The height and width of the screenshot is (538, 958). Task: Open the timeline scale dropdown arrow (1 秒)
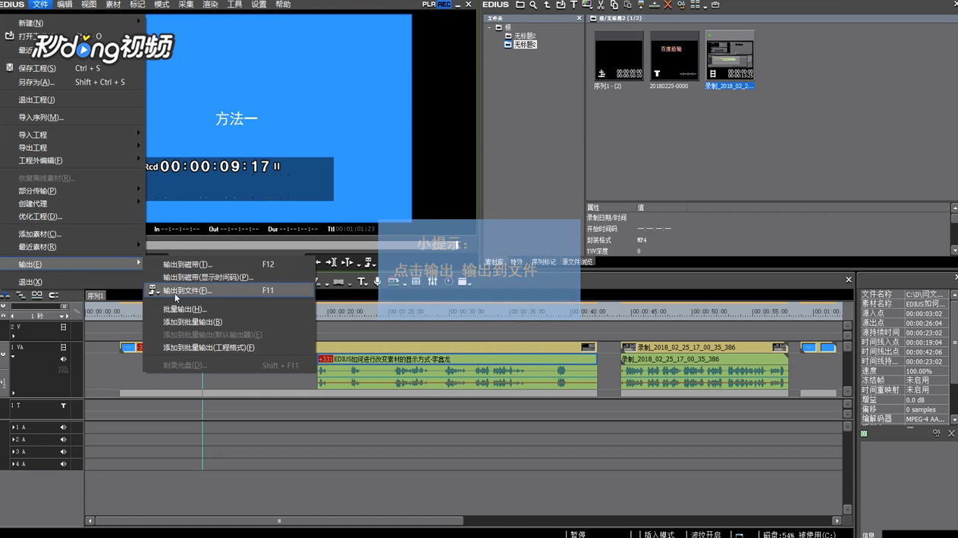coord(61,317)
